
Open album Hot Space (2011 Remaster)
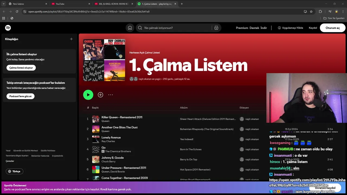[195, 170]
